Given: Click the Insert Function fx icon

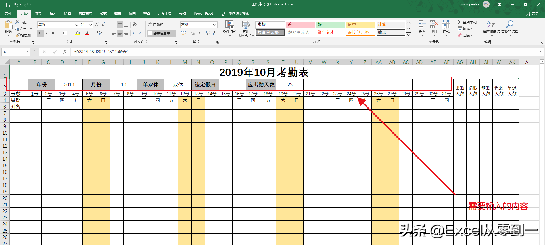Looking at the screenshot, I should [65, 52].
